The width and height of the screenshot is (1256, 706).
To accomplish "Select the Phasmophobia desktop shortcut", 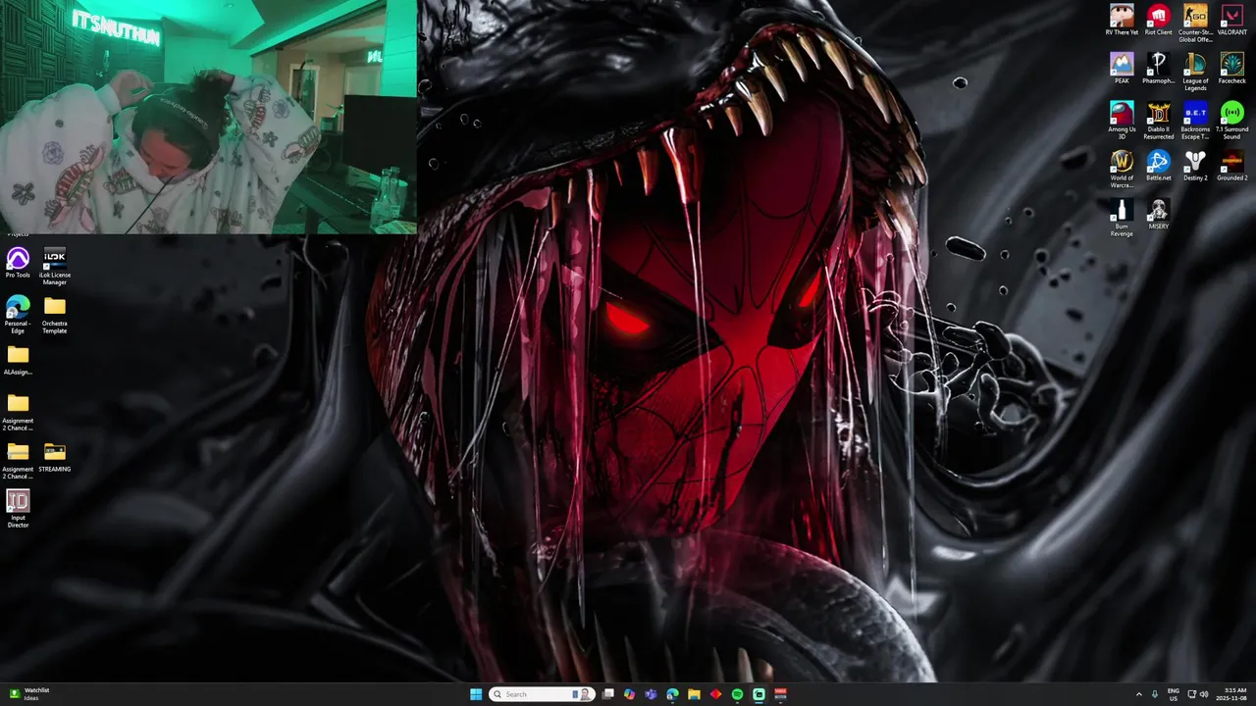I will pyautogui.click(x=1158, y=68).
